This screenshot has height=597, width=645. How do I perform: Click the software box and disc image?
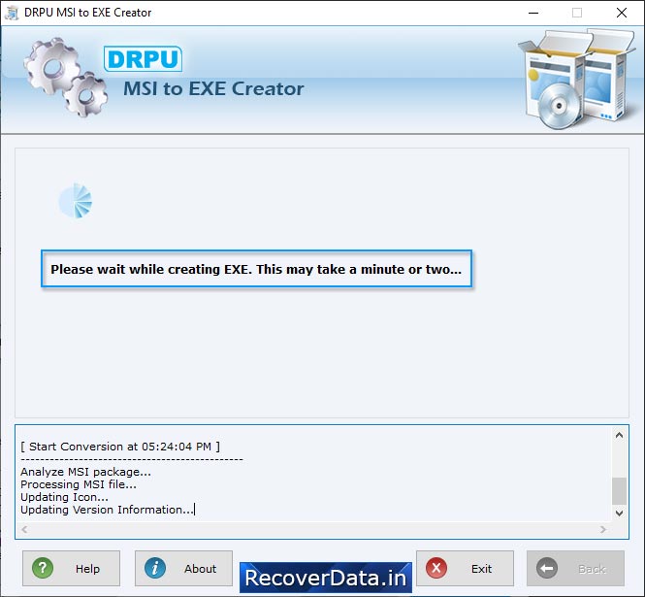coord(577,79)
